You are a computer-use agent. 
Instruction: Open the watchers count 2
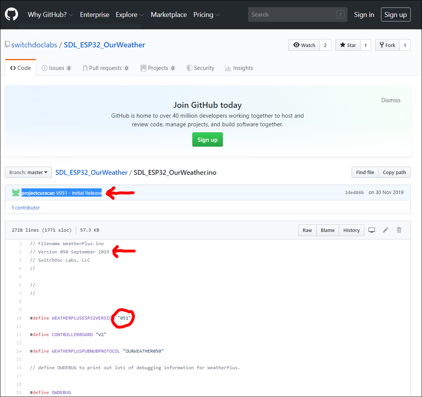pyautogui.click(x=325, y=45)
